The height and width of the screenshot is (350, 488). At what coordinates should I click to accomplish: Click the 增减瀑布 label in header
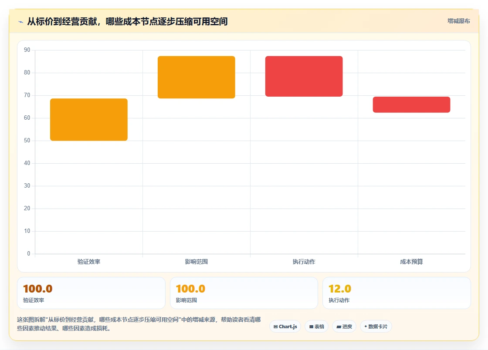click(458, 21)
